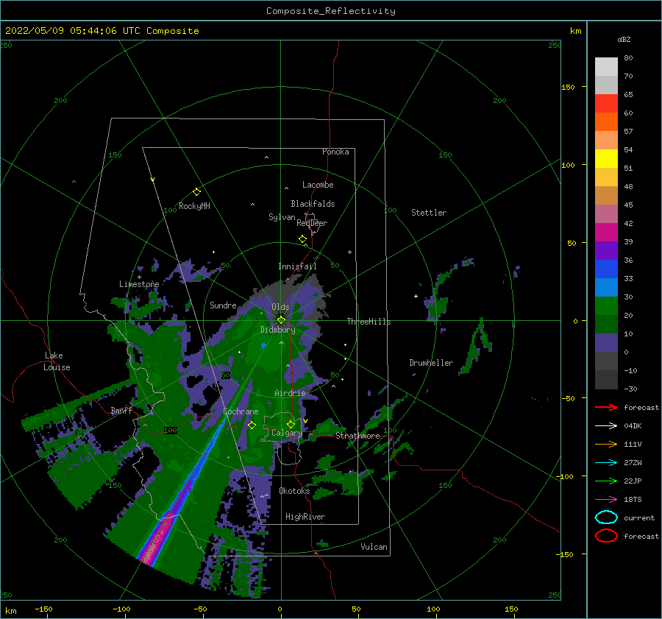Viewport: 662px width, 619px height.
Task: Click the yellow diamond marker above Calgary
Action: [291, 424]
